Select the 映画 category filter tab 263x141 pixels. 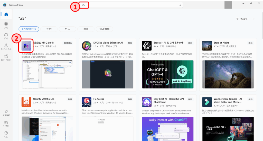pos(86,29)
